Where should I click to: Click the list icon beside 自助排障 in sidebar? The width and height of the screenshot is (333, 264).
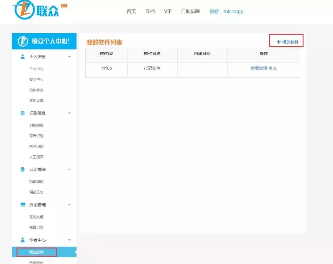pos(22,169)
